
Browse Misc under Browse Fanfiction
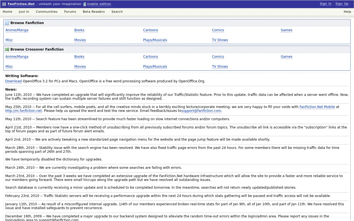point(9,40)
